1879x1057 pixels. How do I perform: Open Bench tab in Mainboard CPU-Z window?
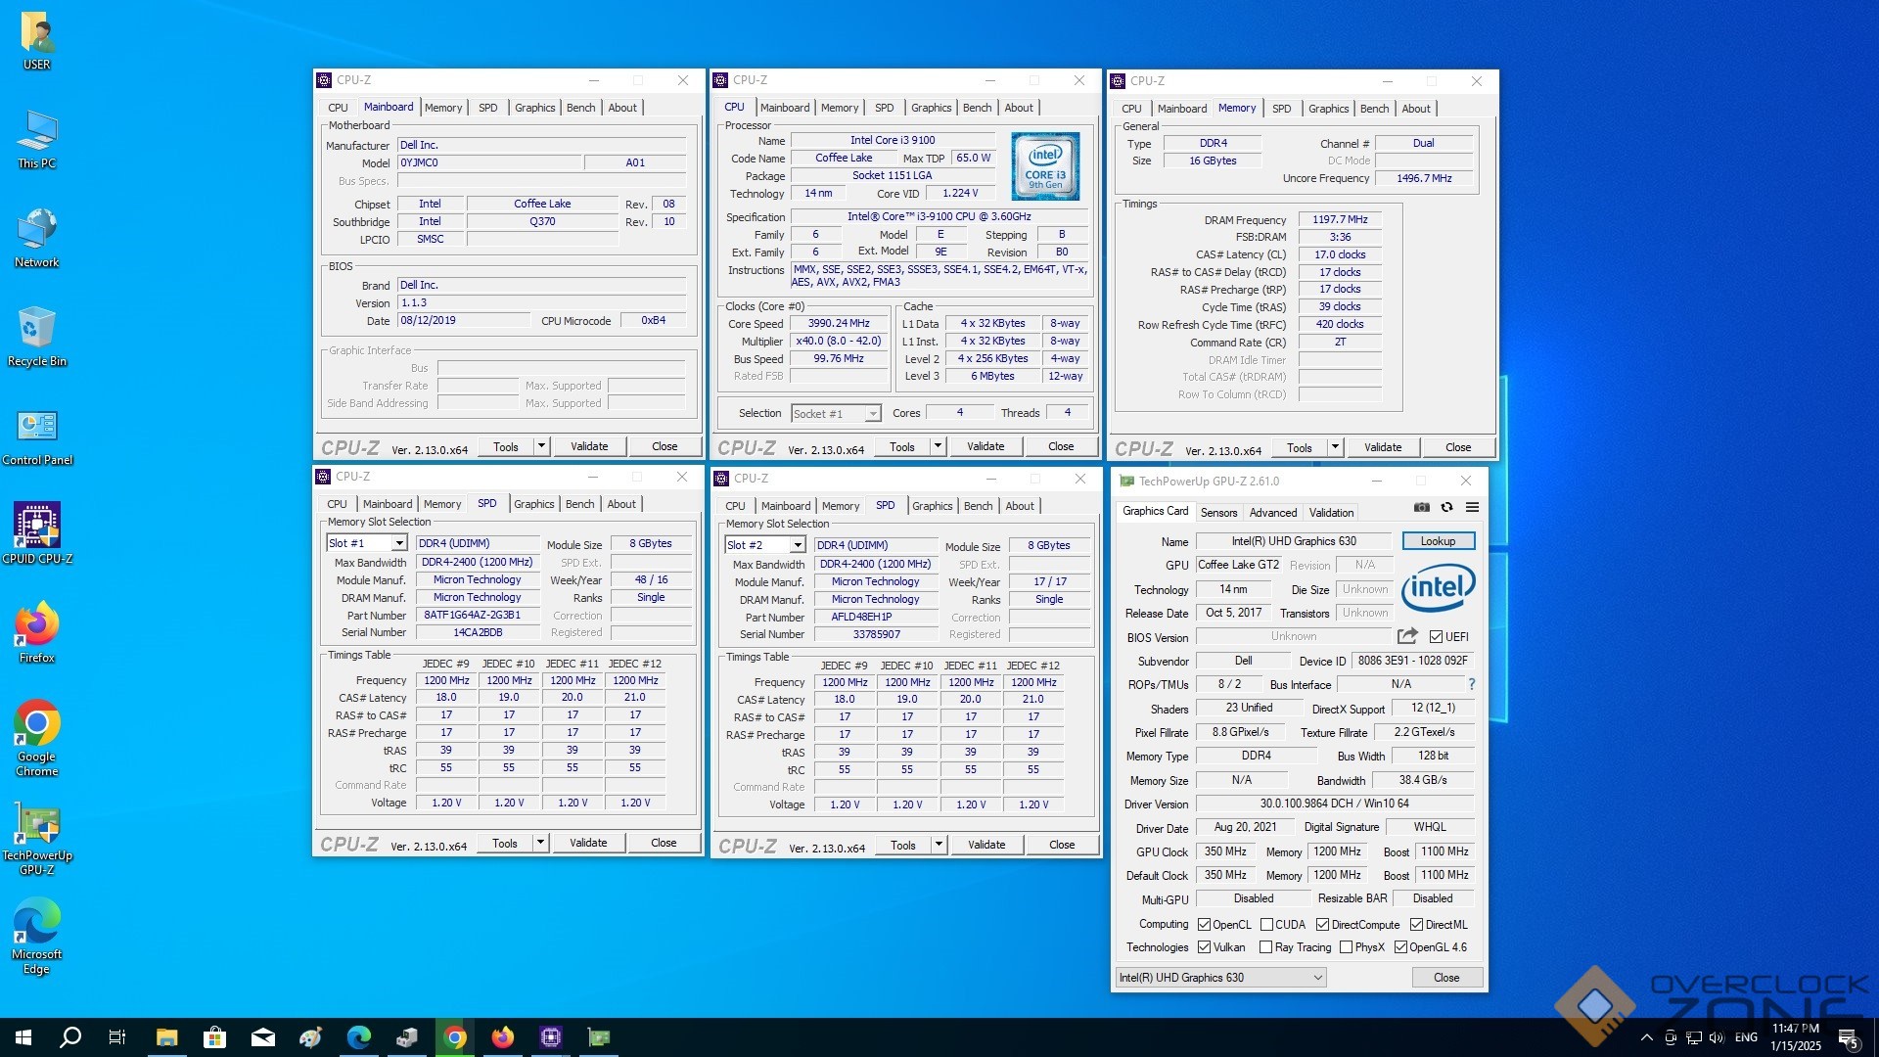(580, 108)
